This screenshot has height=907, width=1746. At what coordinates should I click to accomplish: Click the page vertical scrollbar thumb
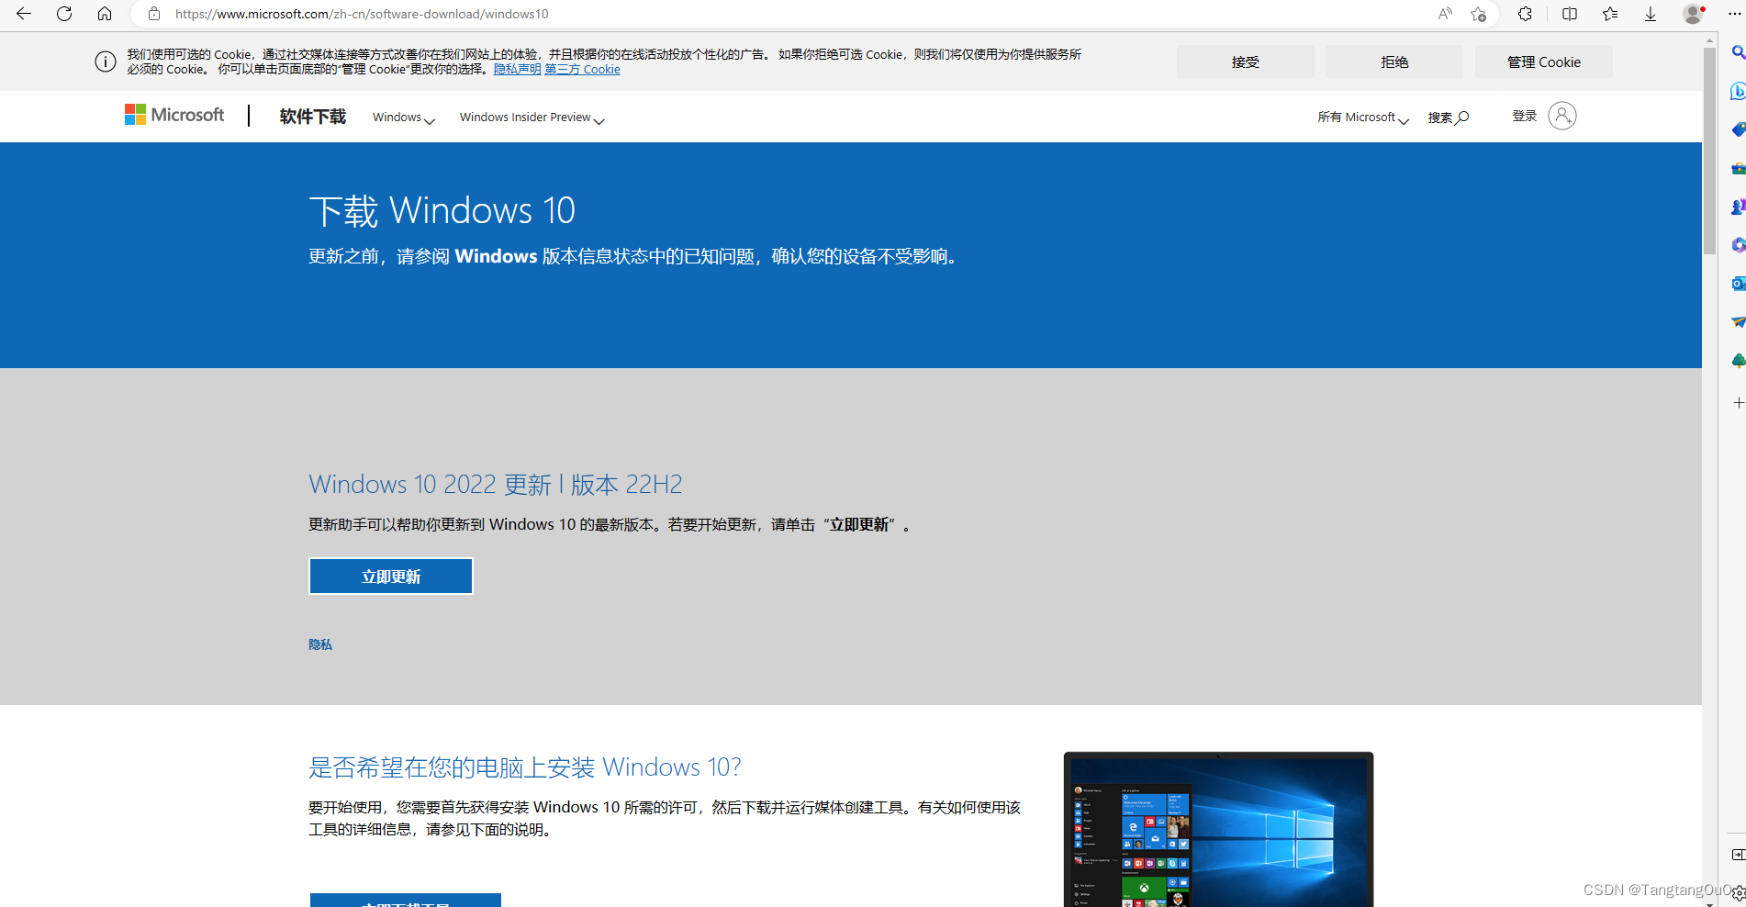coord(1709,151)
